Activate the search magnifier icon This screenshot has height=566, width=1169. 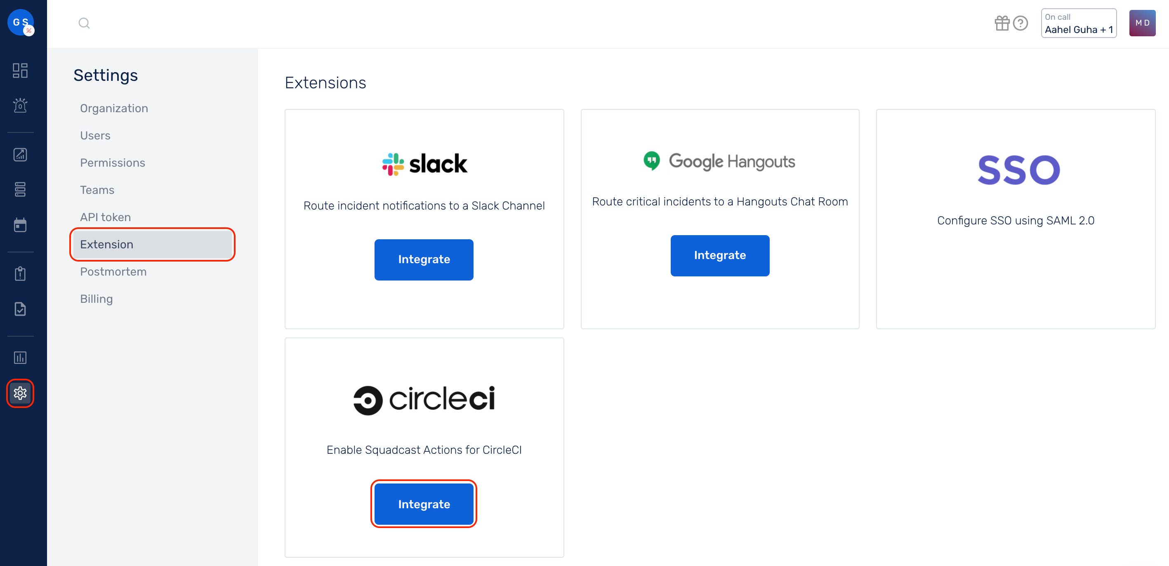pos(84,23)
